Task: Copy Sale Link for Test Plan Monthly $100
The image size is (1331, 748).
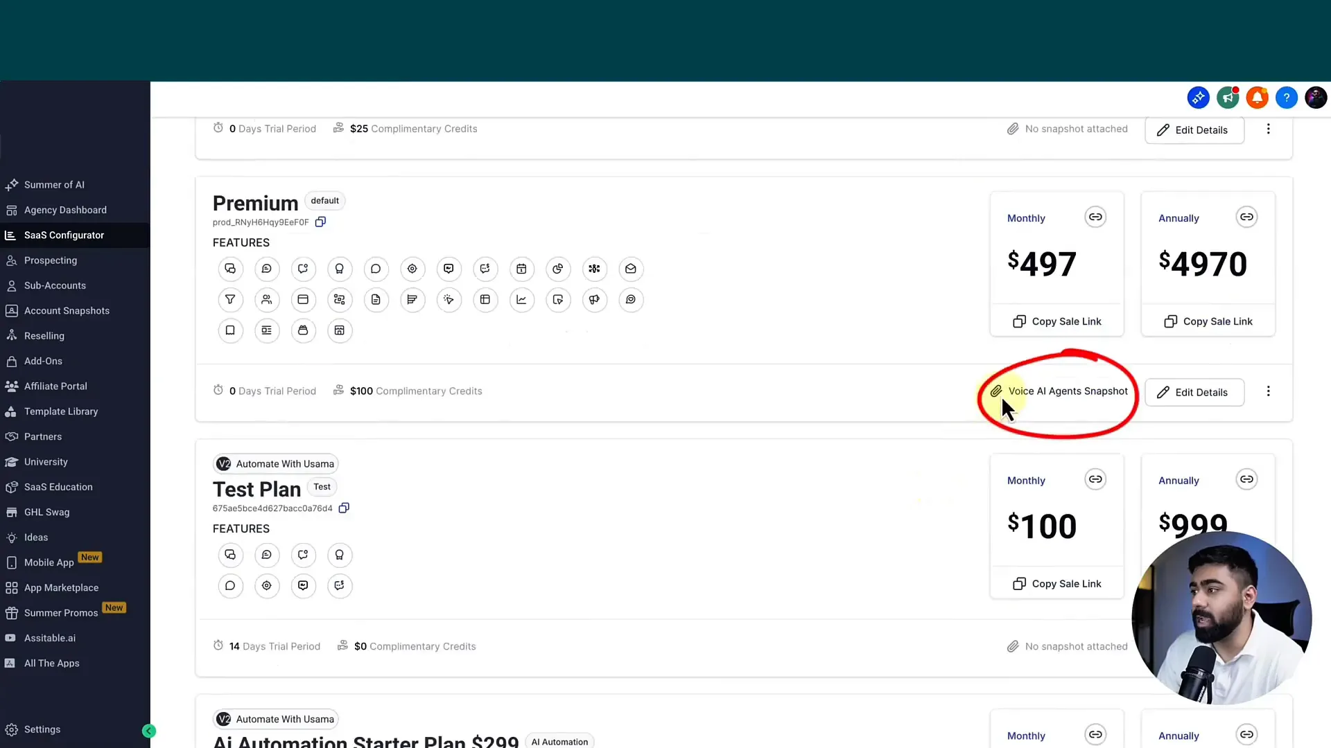Action: click(x=1056, y=584)
